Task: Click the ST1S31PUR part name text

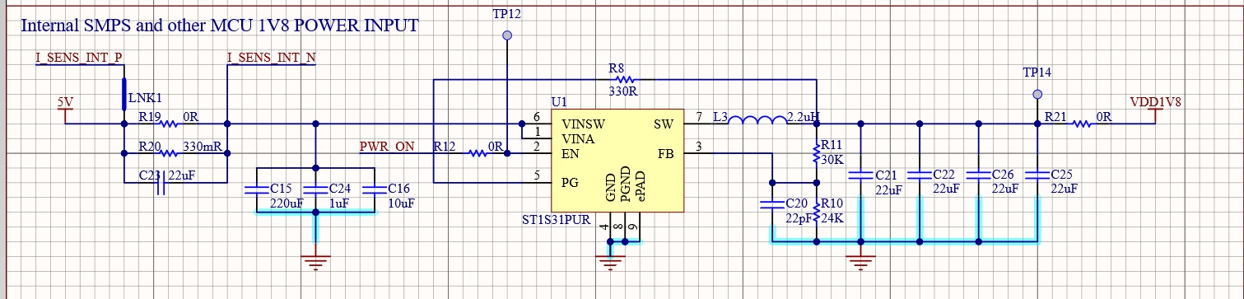Action: (x=557, y=221)
